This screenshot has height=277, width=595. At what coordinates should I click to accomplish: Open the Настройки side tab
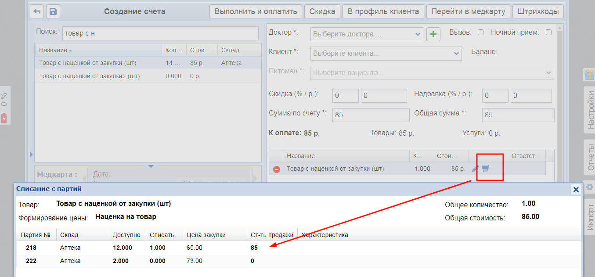click(x=589, y=110)
